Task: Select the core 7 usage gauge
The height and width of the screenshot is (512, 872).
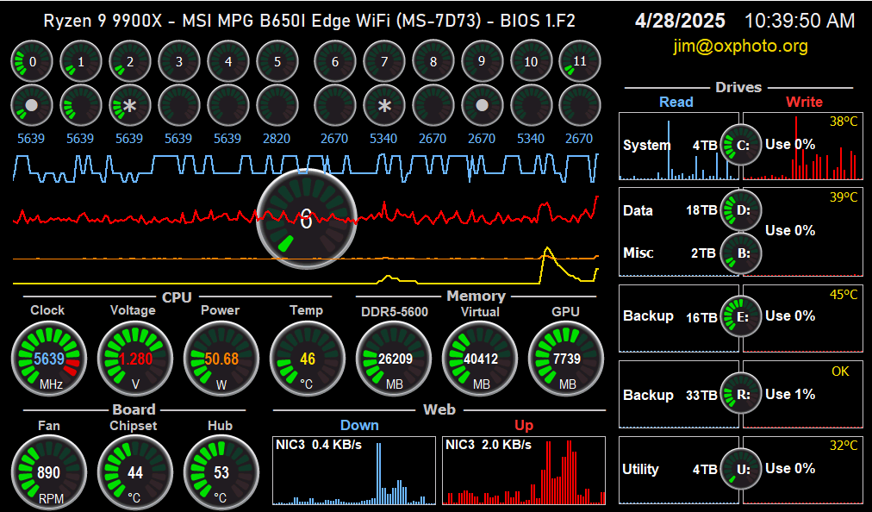Action: pyautogui.click(x=383, y=61)
